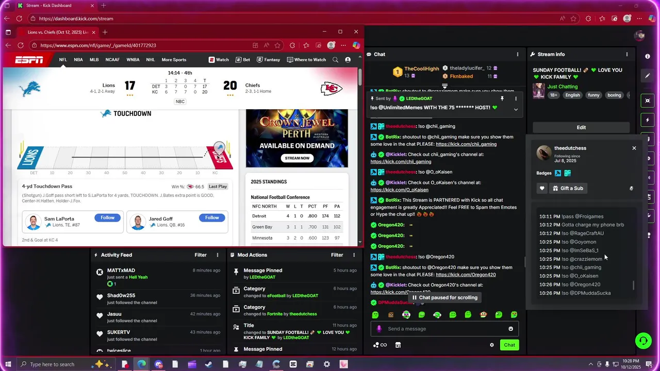Follow Jared Goff
The height and width of the screenshot is (371, 660).
click(212, 218)
